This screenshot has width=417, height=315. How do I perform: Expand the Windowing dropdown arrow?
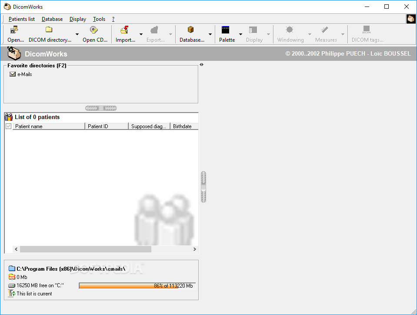[x=310, y=34]
